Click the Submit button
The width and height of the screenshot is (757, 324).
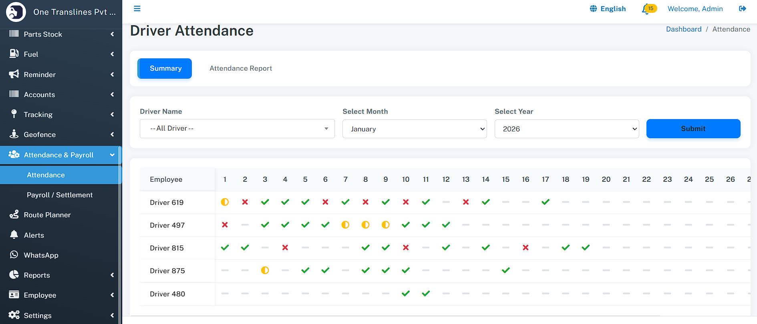click(693, 129)
